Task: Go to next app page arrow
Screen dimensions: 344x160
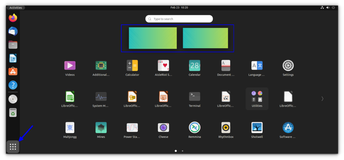Action: pos(322,99)
